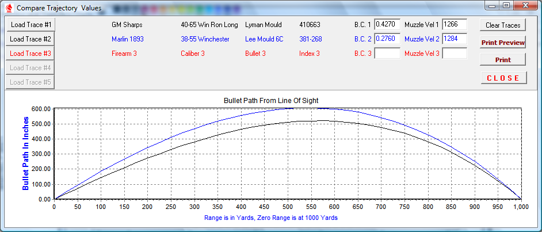Open Print Preview

tap(503, 43)
